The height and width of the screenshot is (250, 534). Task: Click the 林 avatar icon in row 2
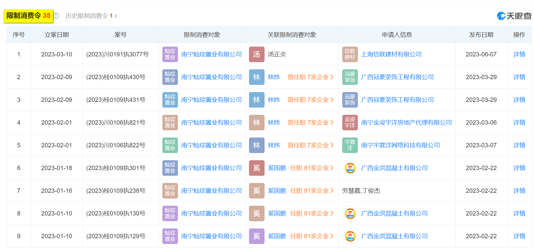coord(257,77)
